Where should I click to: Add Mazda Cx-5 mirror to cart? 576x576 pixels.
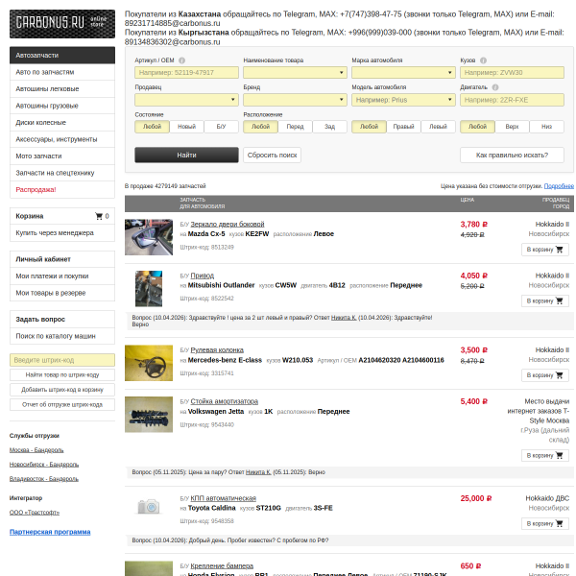[545, 250]
